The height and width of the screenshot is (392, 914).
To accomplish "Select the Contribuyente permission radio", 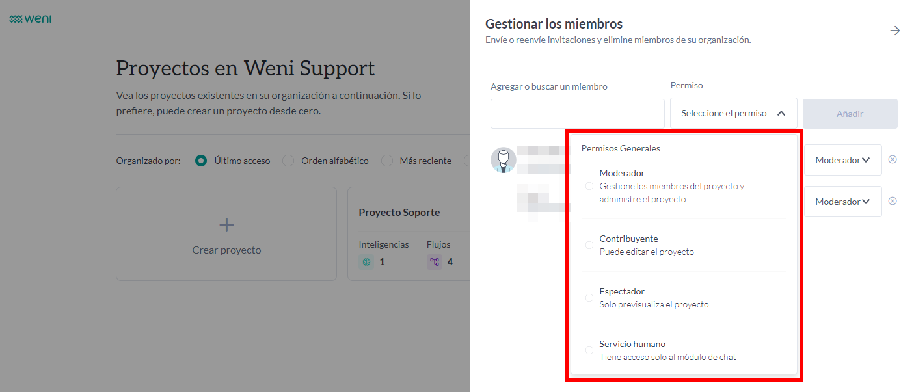I will (x=589, y=245).
